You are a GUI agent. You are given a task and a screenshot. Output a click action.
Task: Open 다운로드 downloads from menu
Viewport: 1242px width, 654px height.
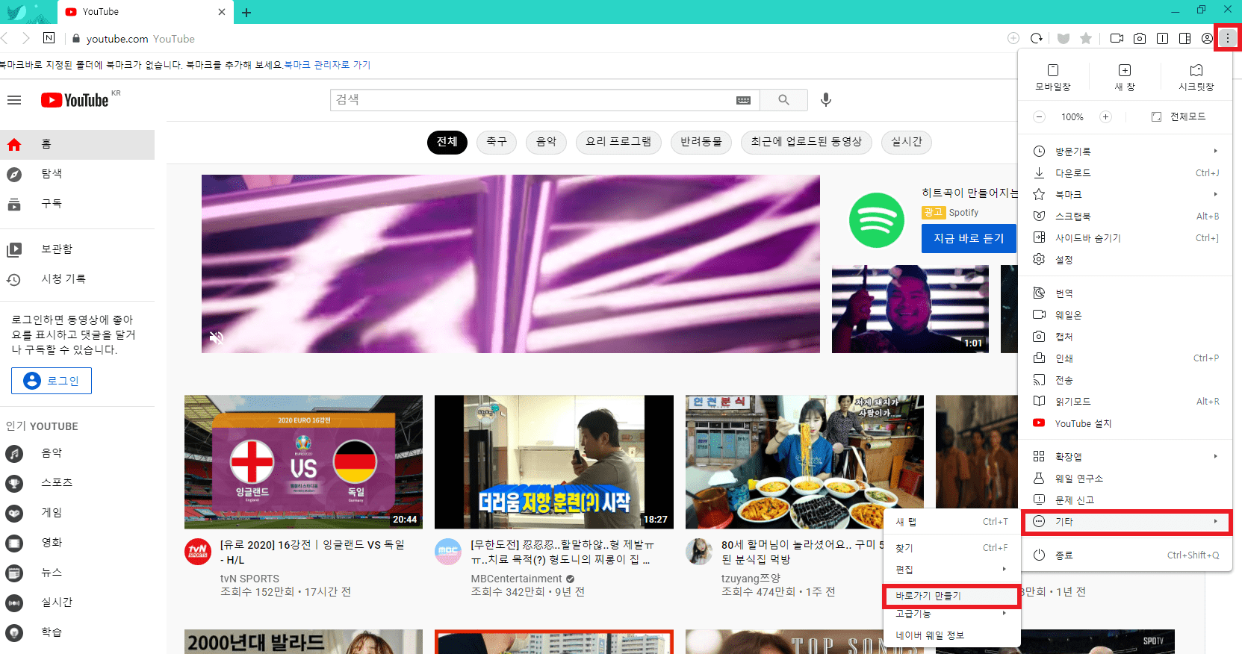tap(1125, 173)
